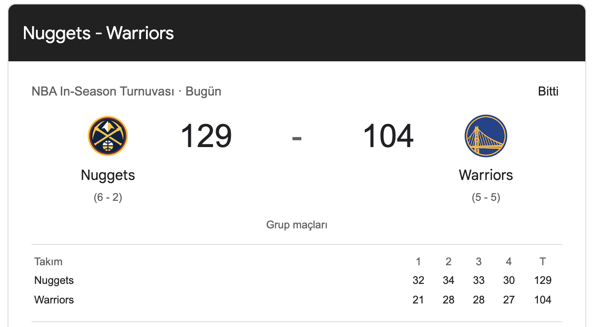592x327 pixels.
Task: Click the Grup maçları stage label
Action: [297, 225]
